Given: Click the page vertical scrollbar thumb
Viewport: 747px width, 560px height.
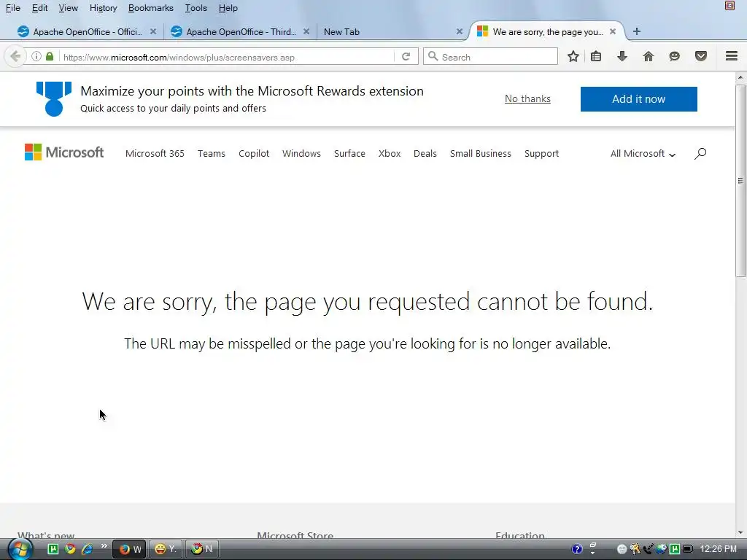Looking at the screenshot, I should click(740, 181).
